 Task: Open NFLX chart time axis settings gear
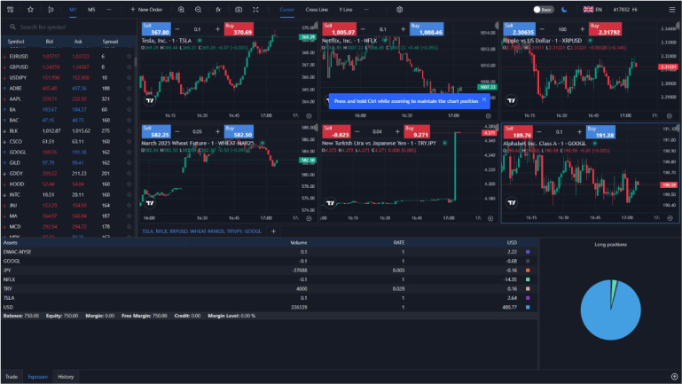489,116
